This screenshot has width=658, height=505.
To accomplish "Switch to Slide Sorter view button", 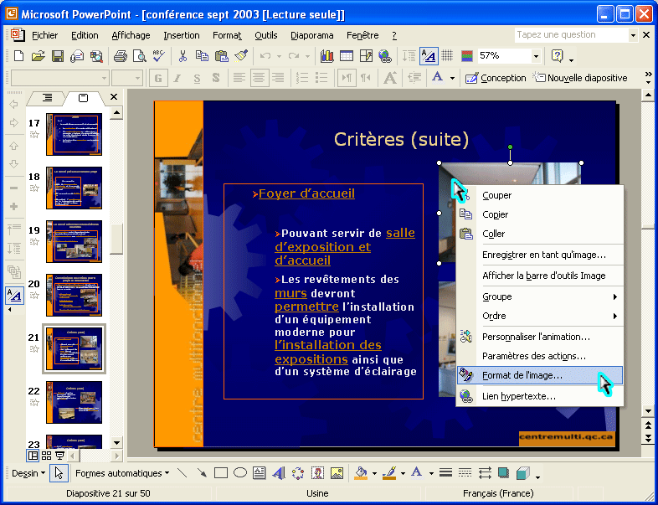I will (x=47, y=456).
